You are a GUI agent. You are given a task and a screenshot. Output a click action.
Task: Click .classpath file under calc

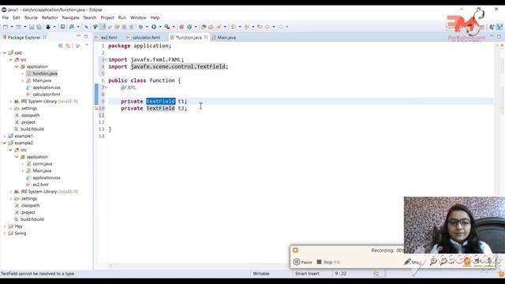(30, 115)
